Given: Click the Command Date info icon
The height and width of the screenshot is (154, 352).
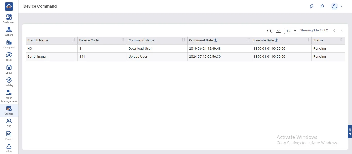Looking at the screenshot, I should (x=216, y=40).
